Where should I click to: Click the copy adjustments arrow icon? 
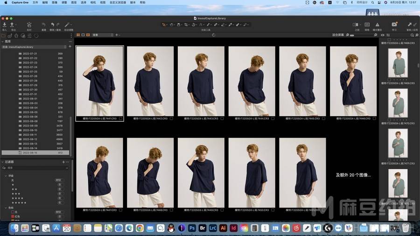pyautogui.click(x=410, y=25)
